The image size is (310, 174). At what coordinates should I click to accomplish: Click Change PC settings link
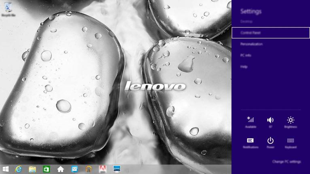click(287, 162)
